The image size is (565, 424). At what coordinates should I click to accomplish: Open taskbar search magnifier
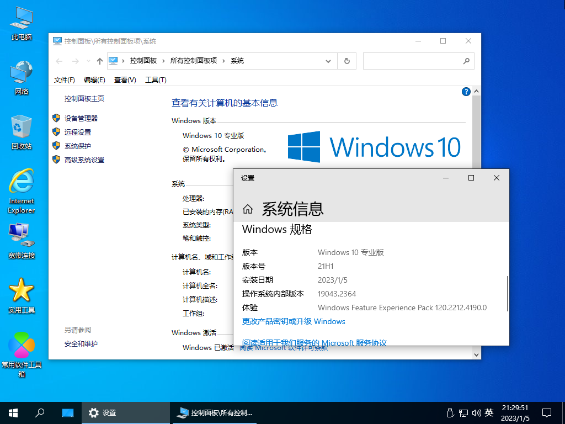tap(40, 413)
